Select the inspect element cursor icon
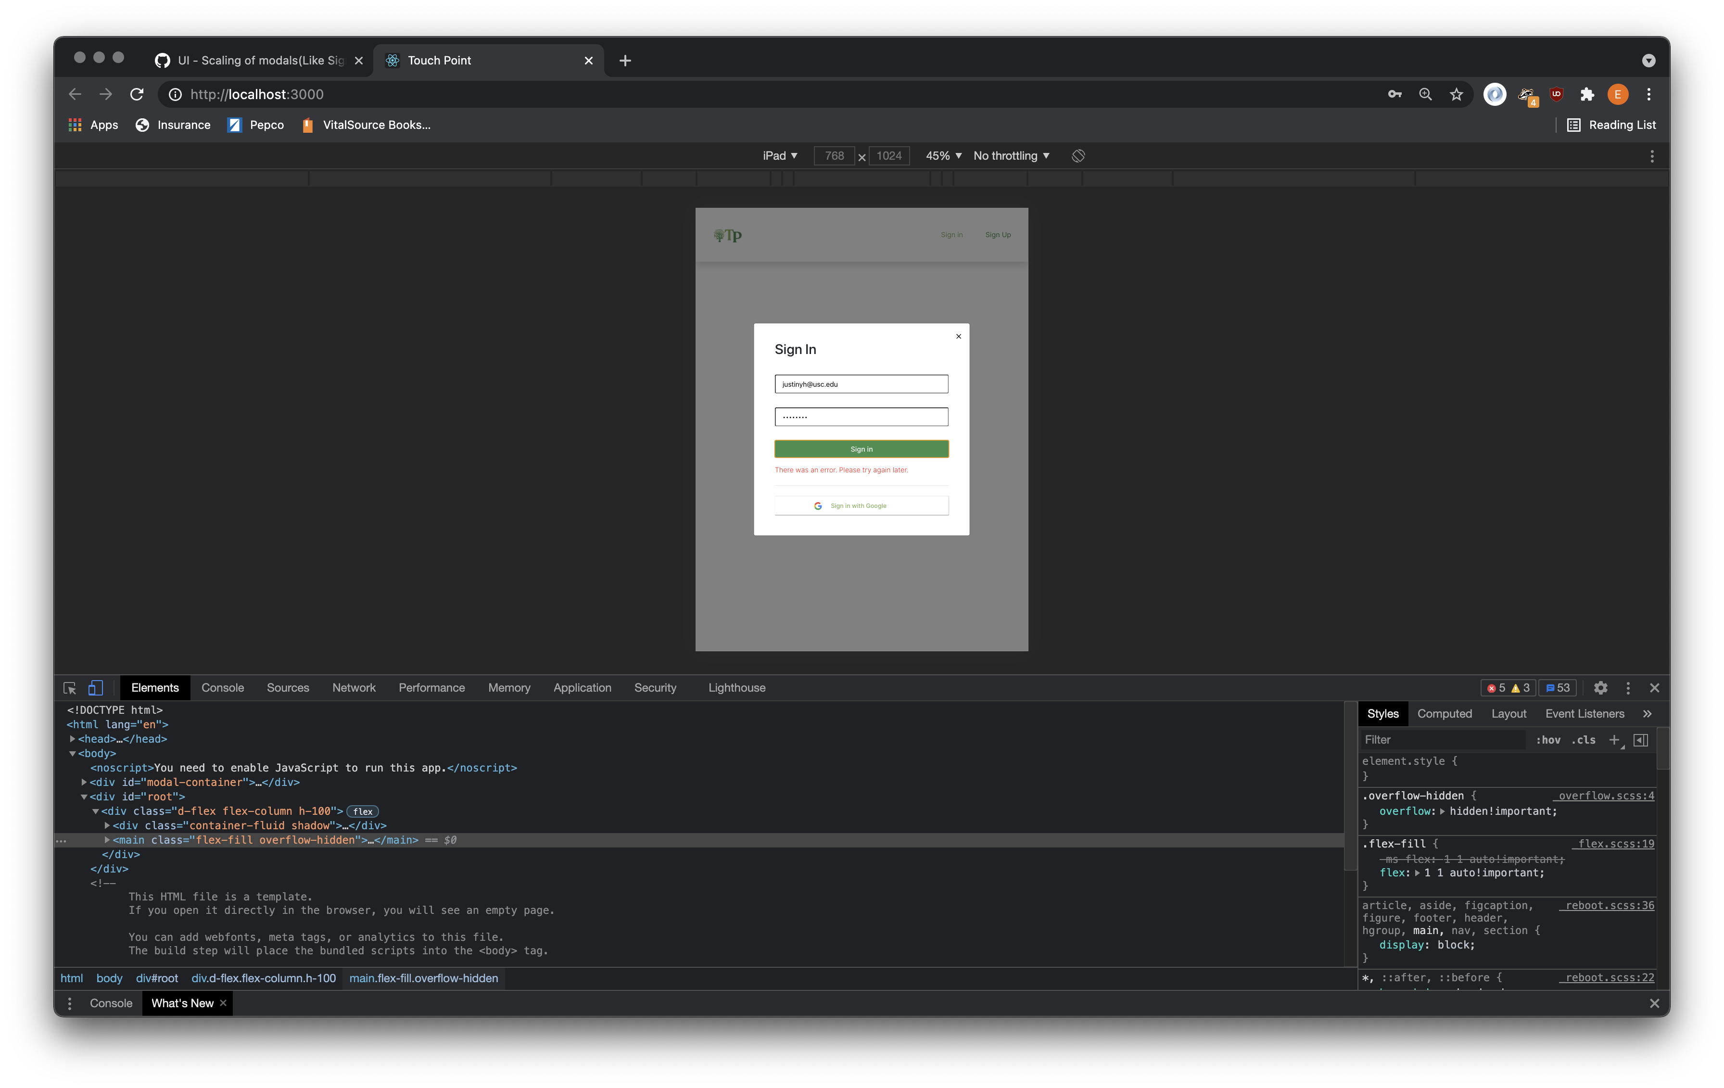Screen dimensions: 1724x1088 [69, 687]
